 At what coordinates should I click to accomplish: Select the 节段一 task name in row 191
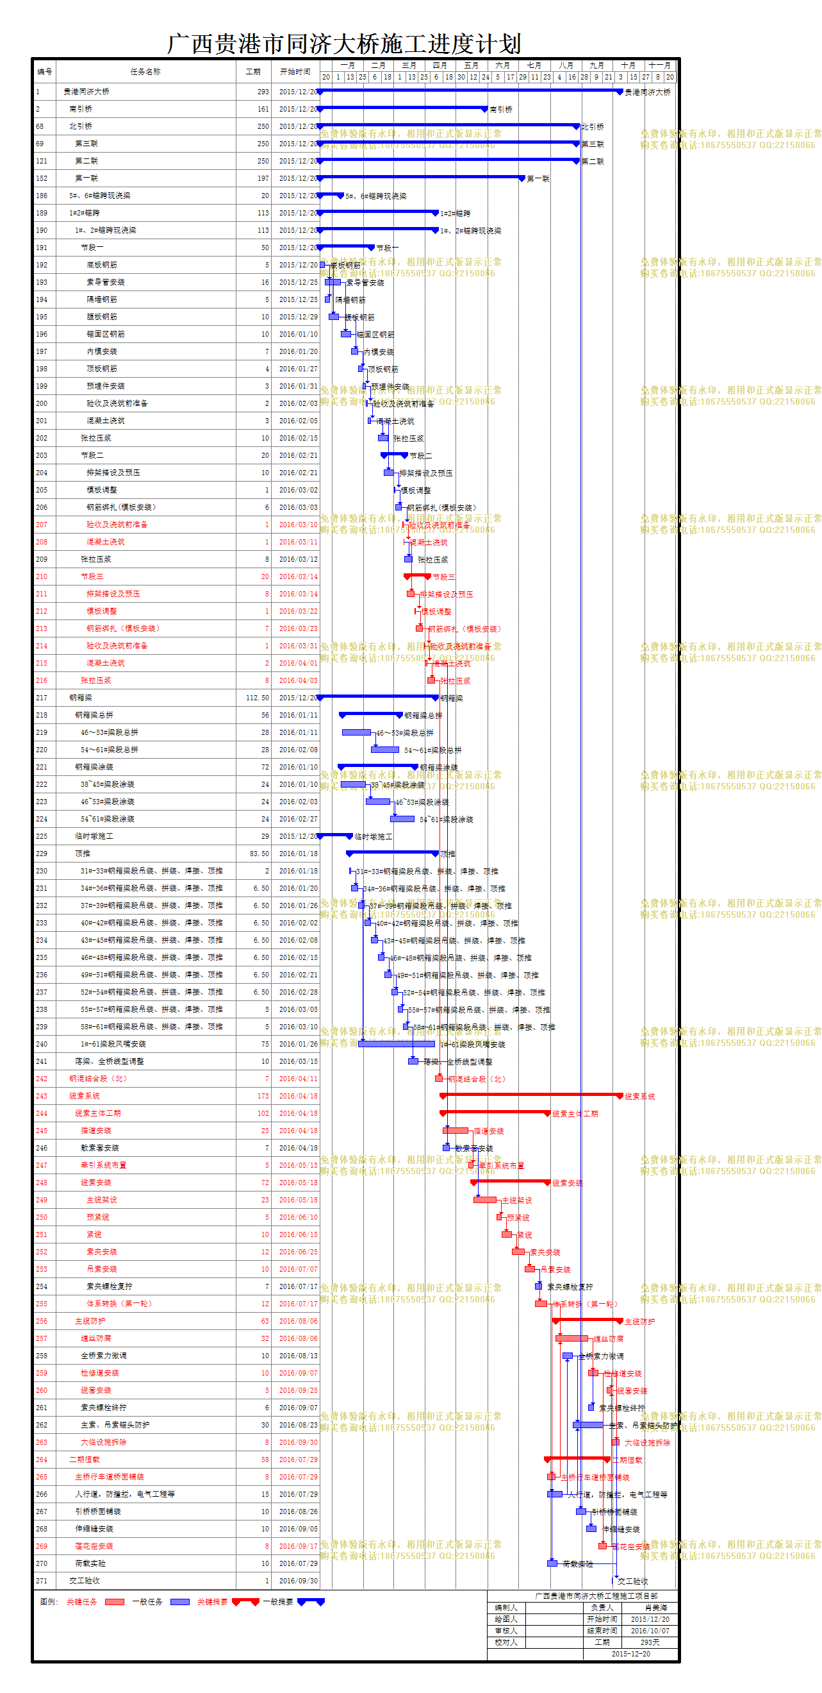click(x=92, y=248)
